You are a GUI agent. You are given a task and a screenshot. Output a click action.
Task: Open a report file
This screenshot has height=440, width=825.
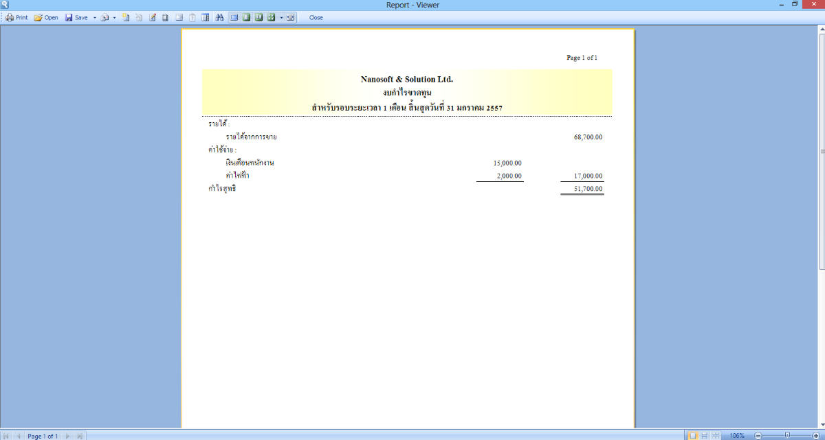click(x=46, y=17)
